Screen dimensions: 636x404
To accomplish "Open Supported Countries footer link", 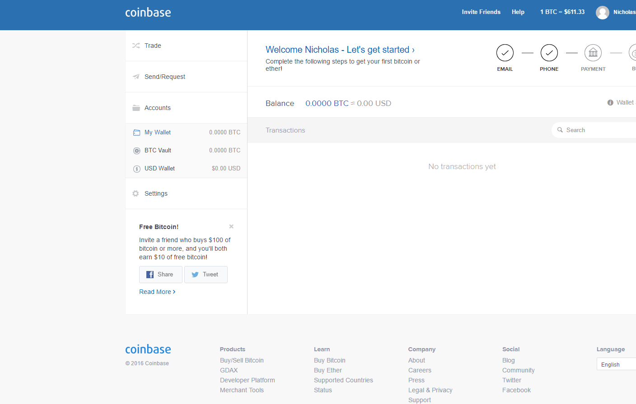I will pyautogui.click(x=343, y=380).
